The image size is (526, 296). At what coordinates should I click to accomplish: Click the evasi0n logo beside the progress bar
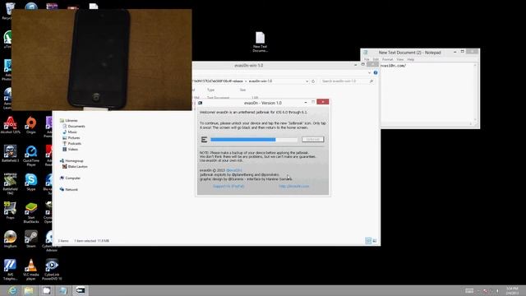click(x=204, y=139)
